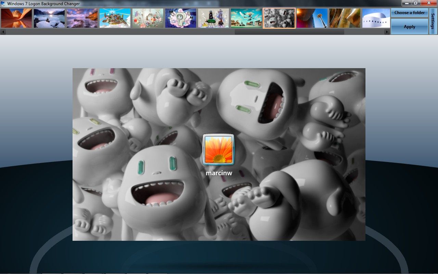The height and width of the screenshot is (274, 438).
Task: Pick the white curved building thumbnail
Action: tap(376, 18)
